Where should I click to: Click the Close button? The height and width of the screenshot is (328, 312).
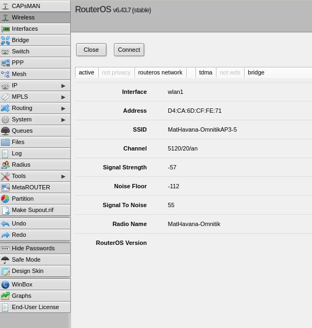(x=91, y=50)
